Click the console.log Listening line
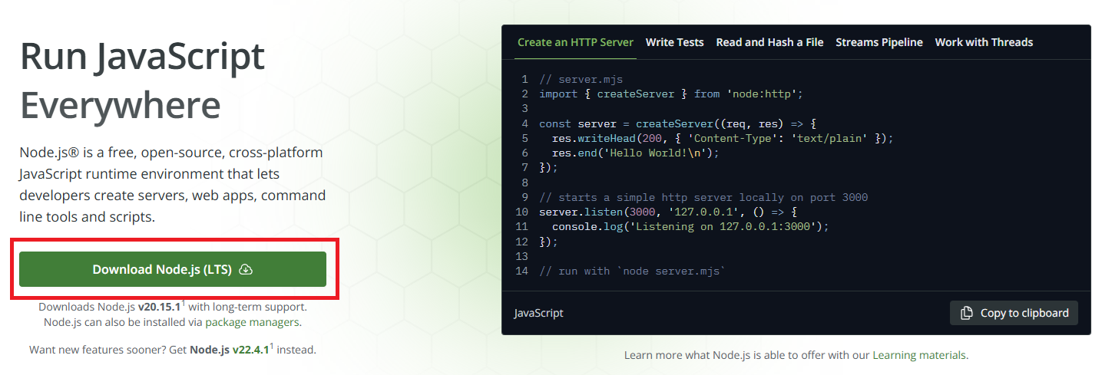The height and width of the screenshot is (375, 1115). [690, 226]
